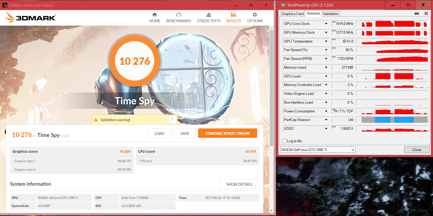Open the PerfCap Reason sensor dropdown
This screenshot has height=216, width=433.
point(326,120)
